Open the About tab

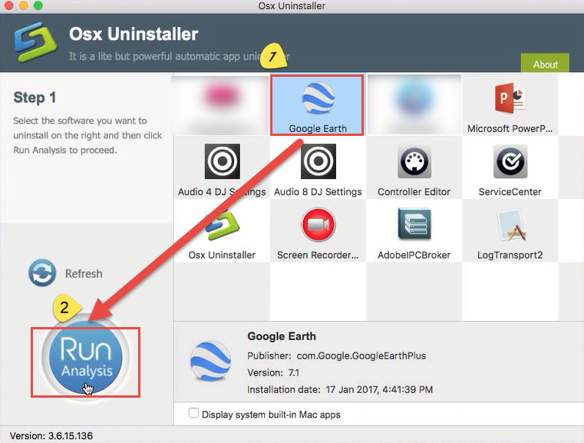pos(545,64)
